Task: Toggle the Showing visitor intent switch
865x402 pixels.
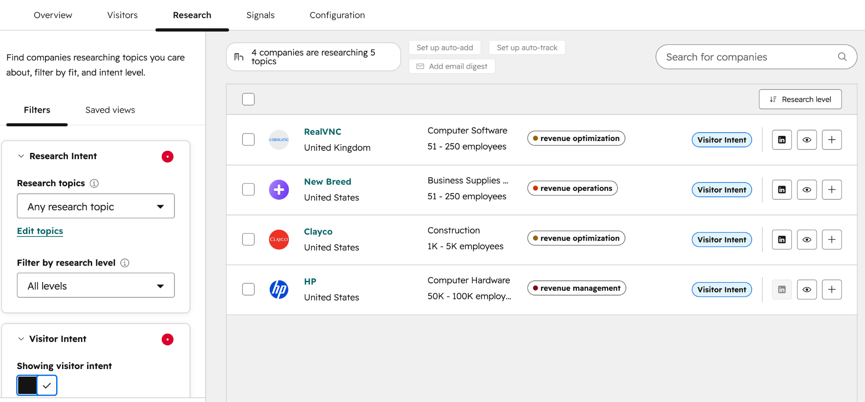Action: [37, 385]
